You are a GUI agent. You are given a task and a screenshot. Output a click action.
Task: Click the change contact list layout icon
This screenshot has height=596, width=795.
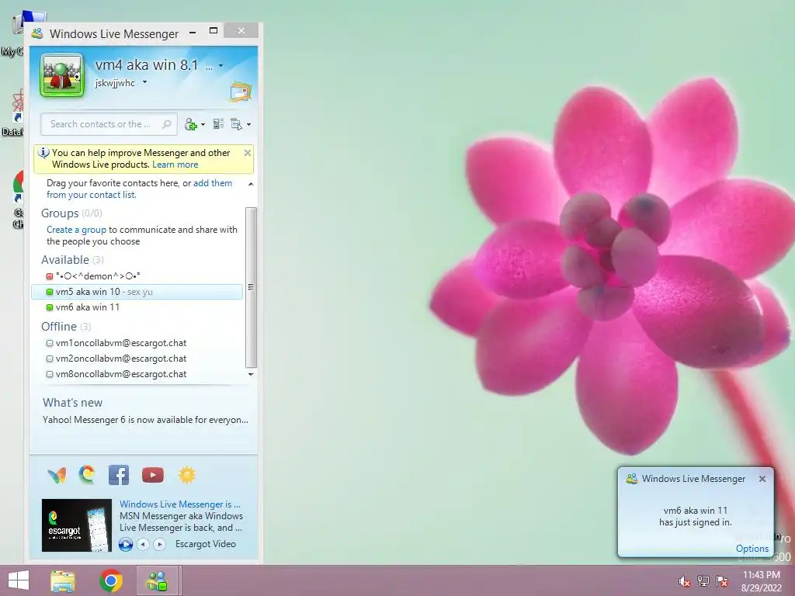(218, 123)
